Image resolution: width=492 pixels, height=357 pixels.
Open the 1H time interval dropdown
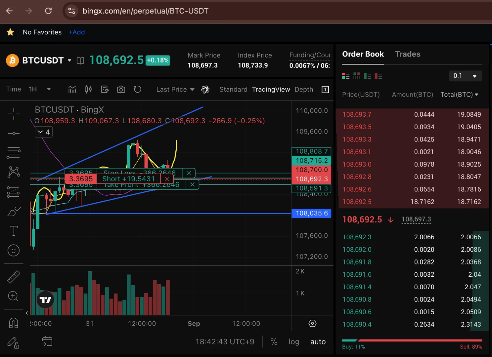coord(49,89)
